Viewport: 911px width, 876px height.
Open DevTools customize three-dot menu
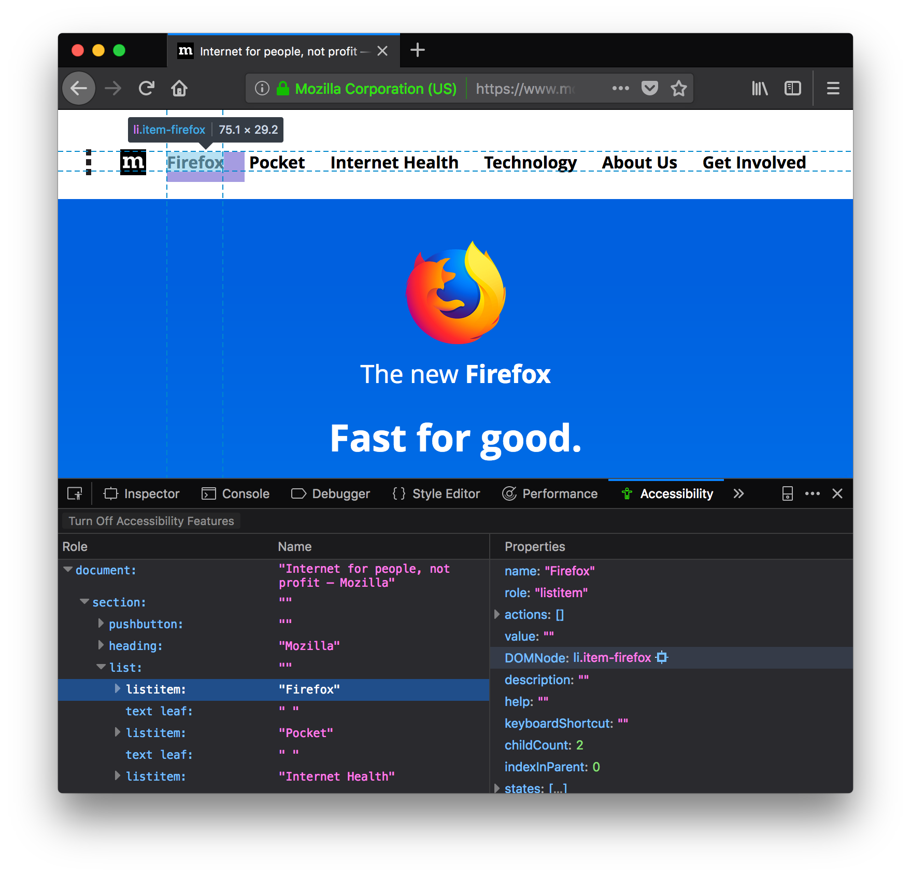click(813, 493)
